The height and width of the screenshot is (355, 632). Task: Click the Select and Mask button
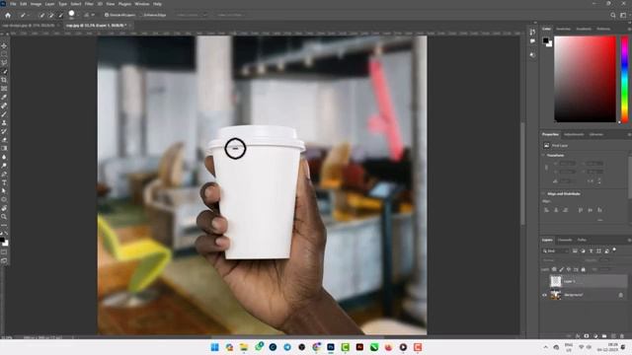pos(230,15)
